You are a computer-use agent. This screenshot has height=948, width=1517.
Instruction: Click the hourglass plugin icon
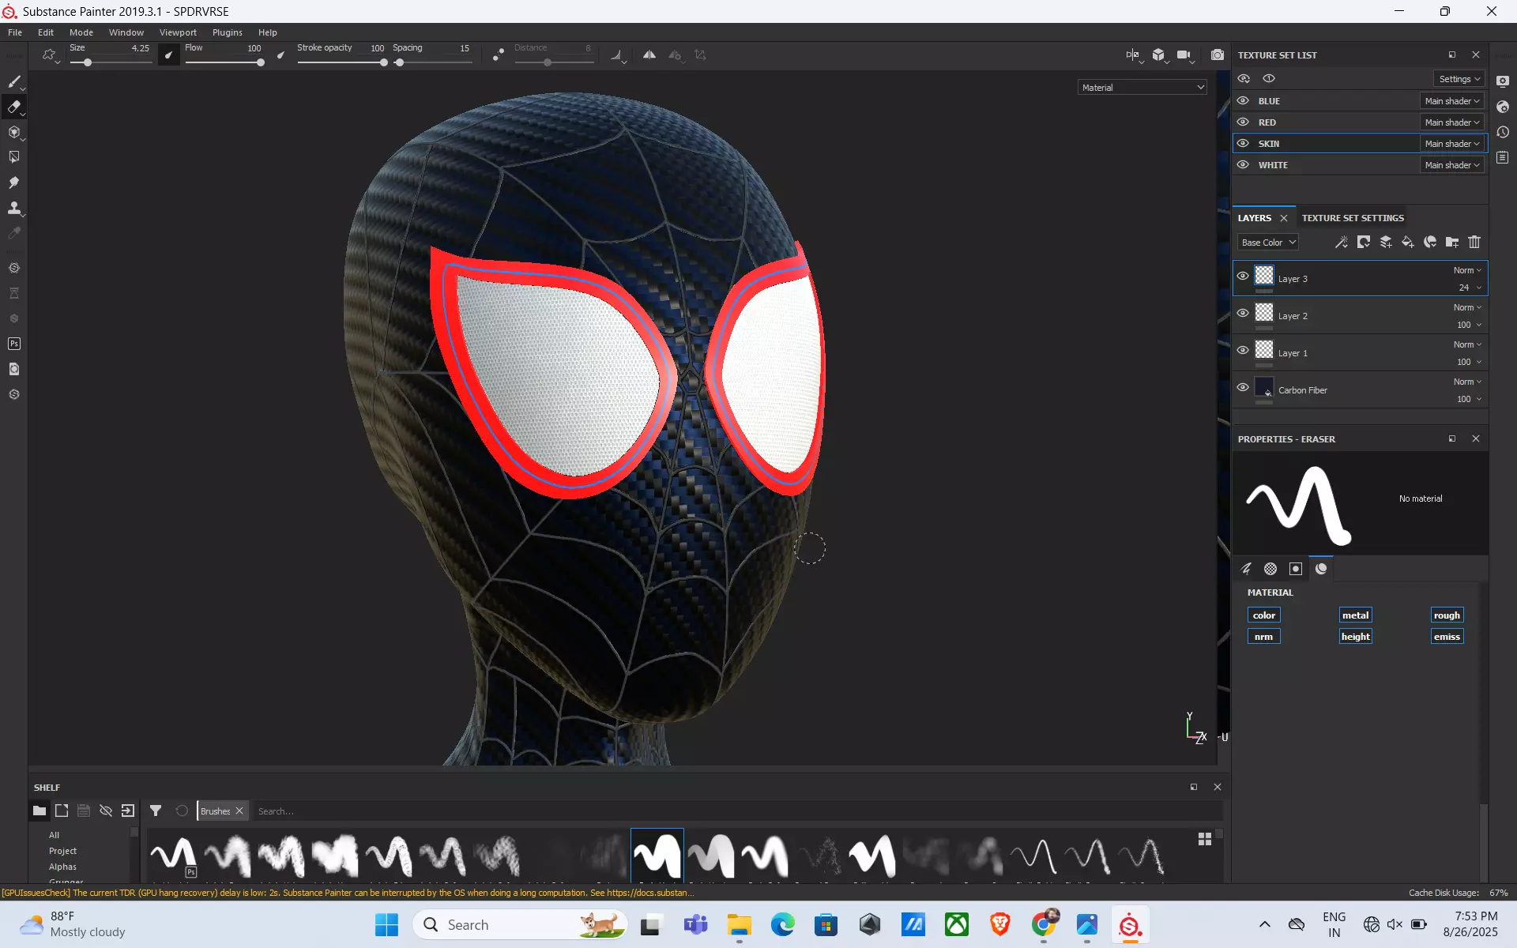[x=14, y=293]
